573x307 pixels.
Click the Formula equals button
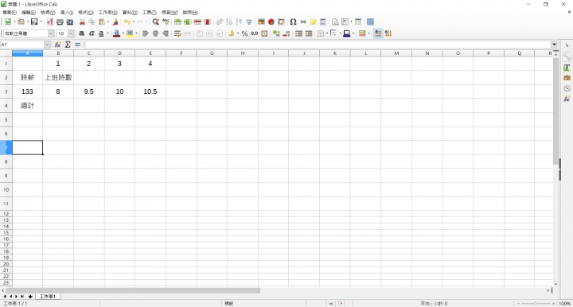[x=77, y=45]
